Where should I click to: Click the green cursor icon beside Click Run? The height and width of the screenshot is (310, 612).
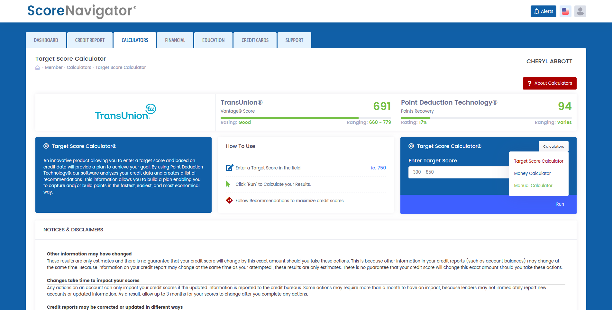[228, 184]
